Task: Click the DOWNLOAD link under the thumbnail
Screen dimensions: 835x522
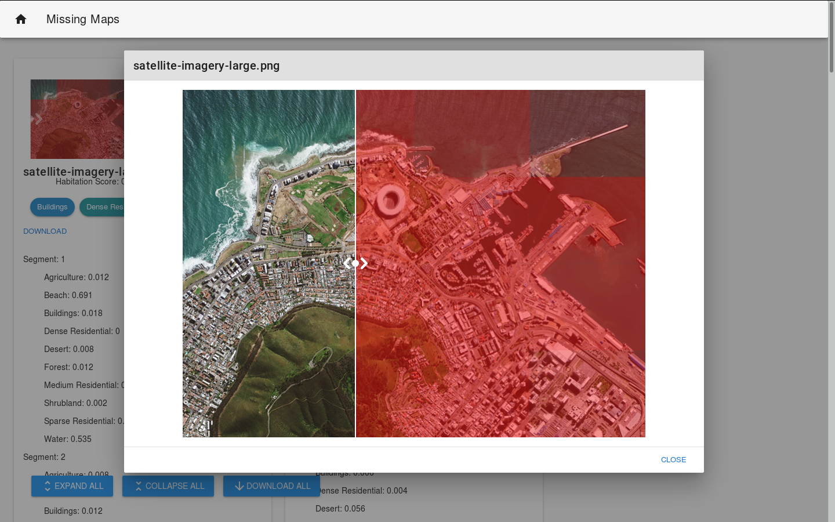Action: coord(45,231)
